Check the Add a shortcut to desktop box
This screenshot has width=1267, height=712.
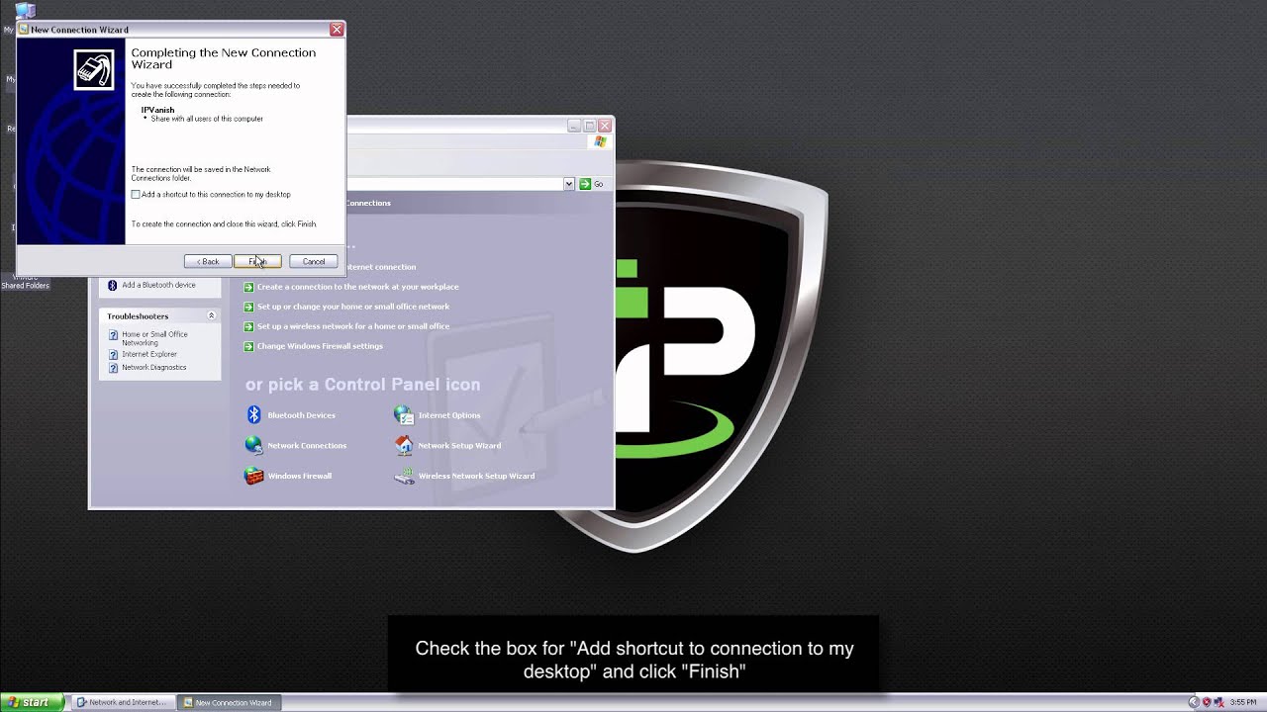(136, 195)
